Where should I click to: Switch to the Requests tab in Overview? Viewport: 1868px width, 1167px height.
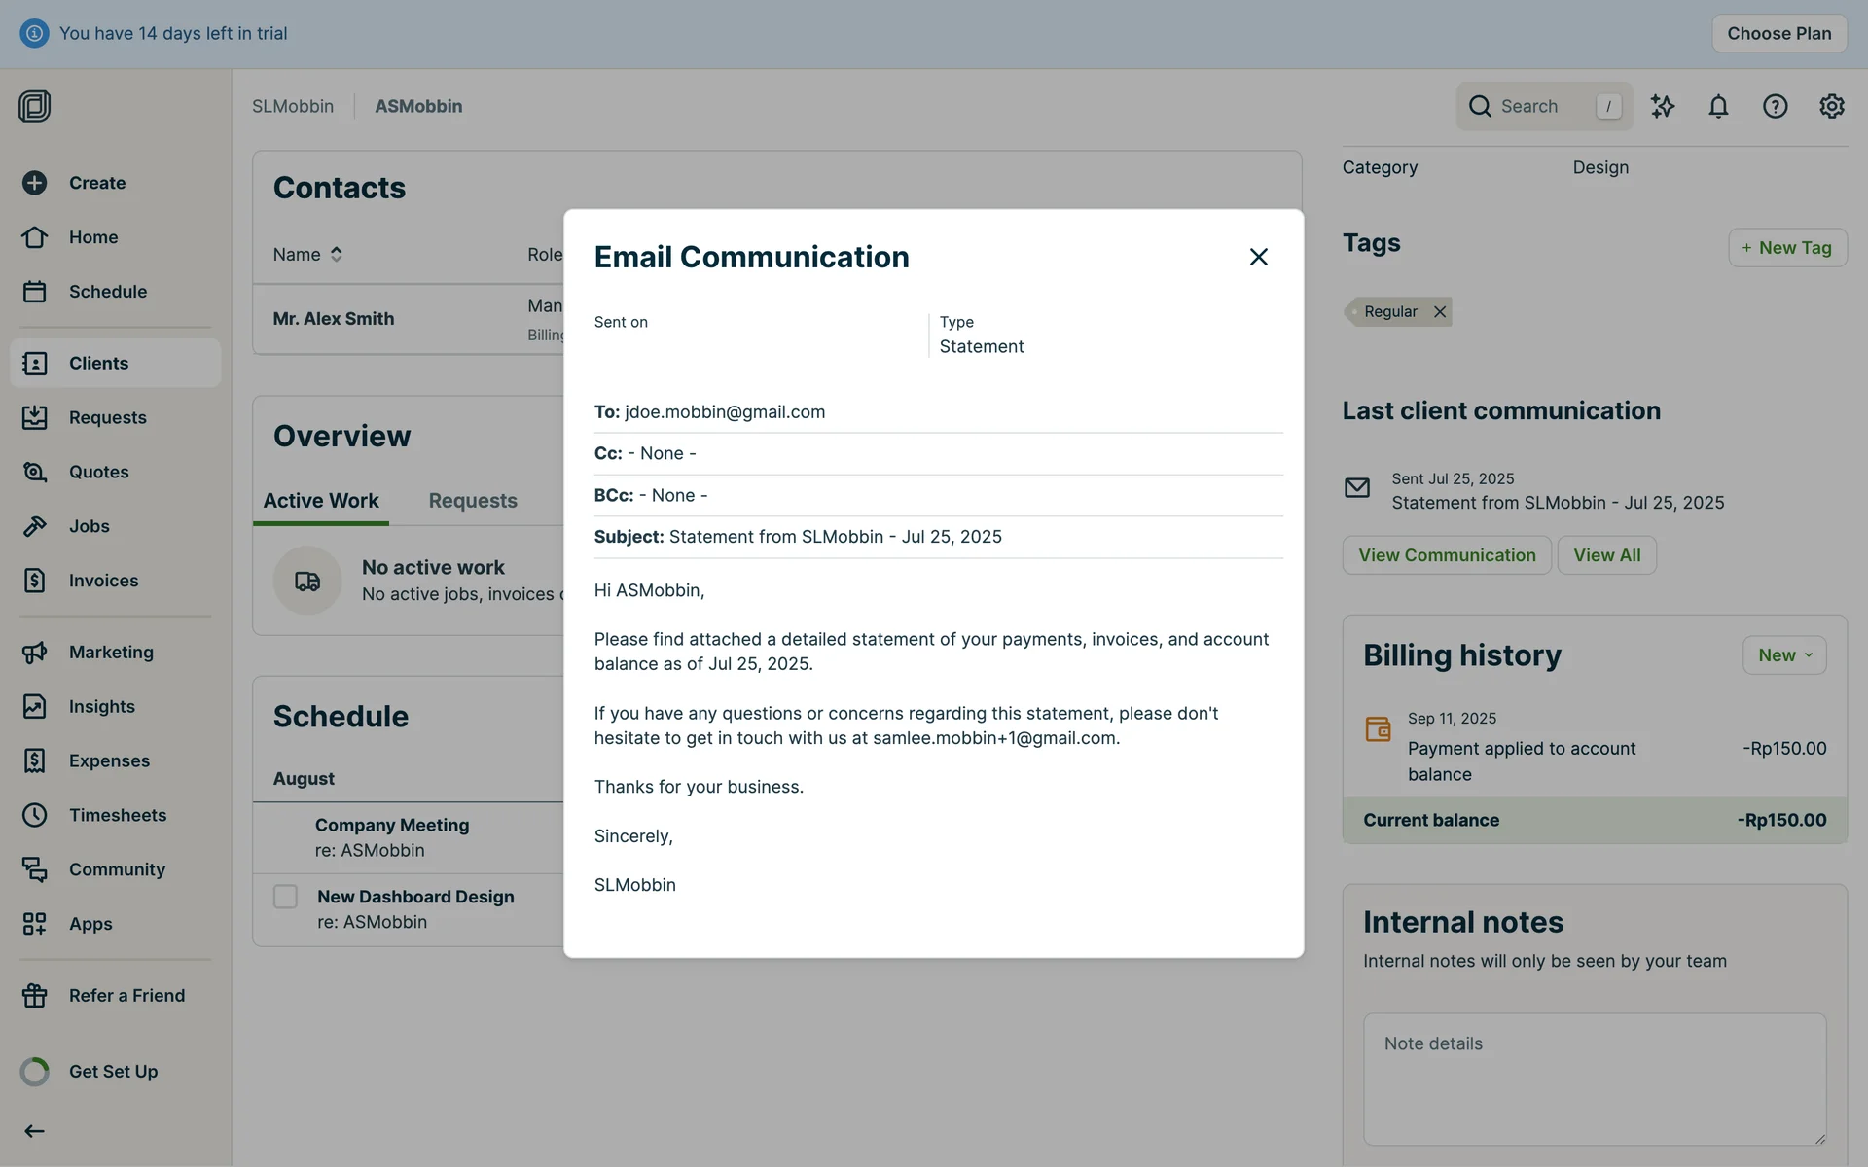point(473,501)
